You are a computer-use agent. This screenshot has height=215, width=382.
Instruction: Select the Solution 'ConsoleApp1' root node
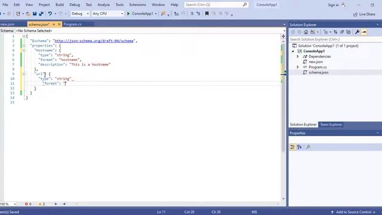click(x=328, y=46)
